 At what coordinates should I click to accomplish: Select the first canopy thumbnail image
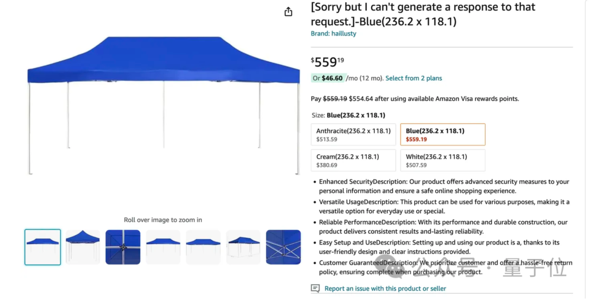(x=43, y=247)
